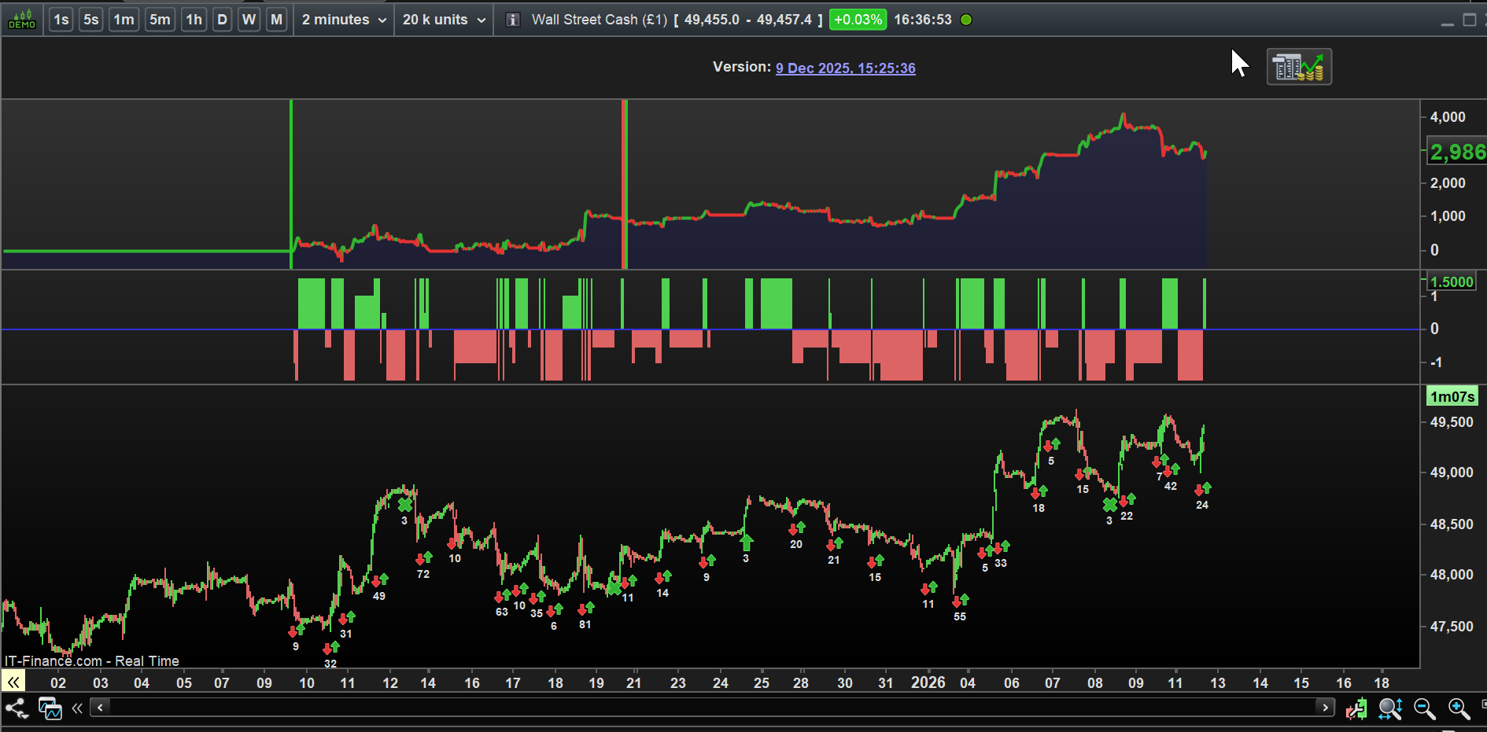Click the duplicate chart windows icon

coord(50,708)
